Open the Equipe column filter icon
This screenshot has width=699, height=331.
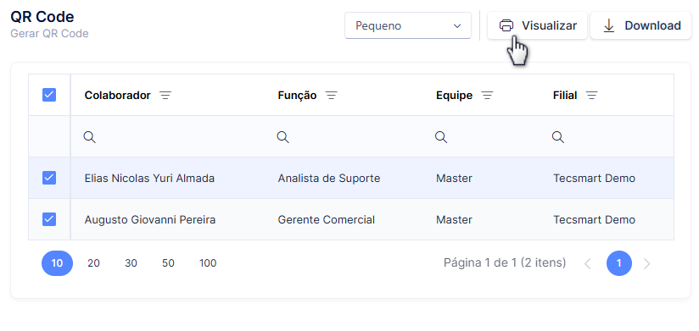(487, 95)
